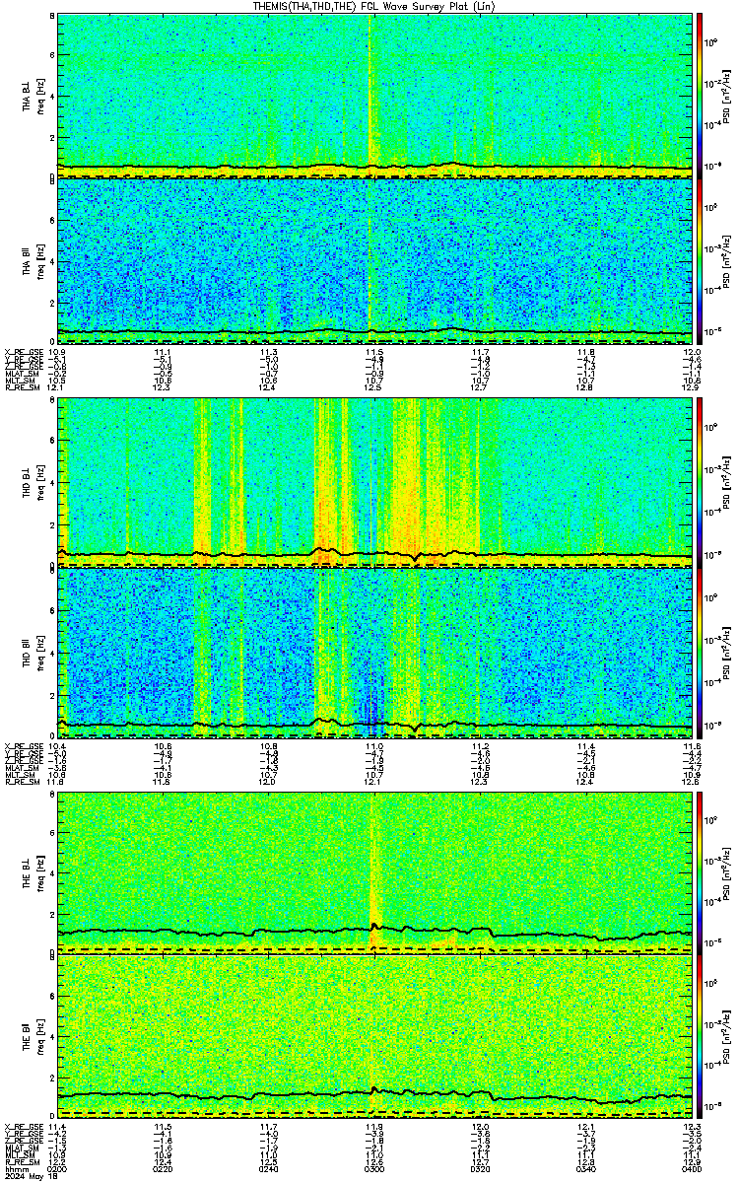Click the THEMIS FGL Wave Survey Plot title
739x1183 pixels.
tap(376, 6)
